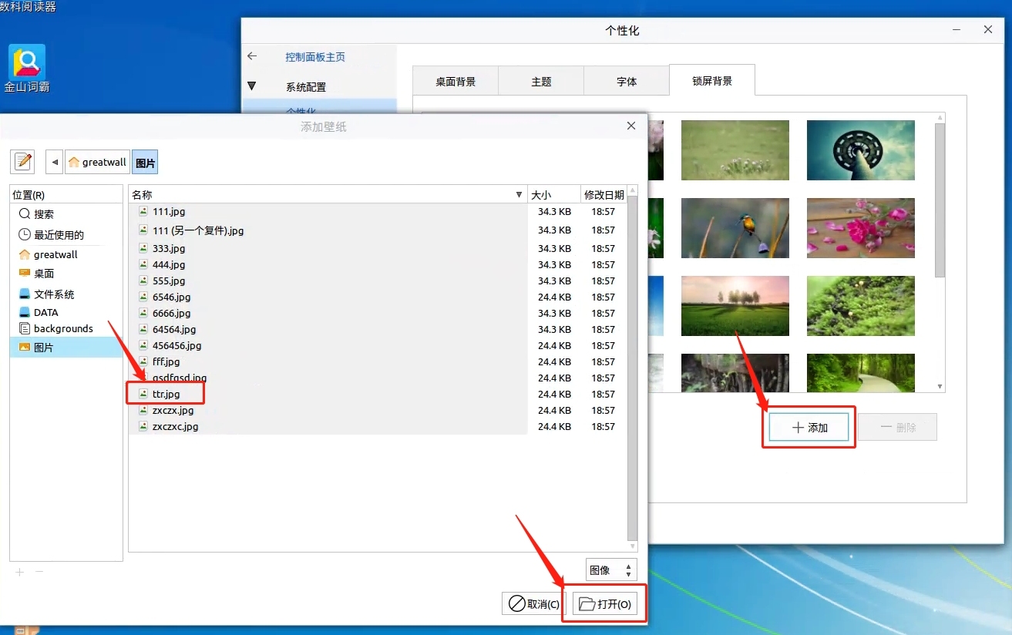Image resolution: width=1012 pixels, height=635 pixels.
Task: Sort files by the 大小 column header
Action: point(553,195)
